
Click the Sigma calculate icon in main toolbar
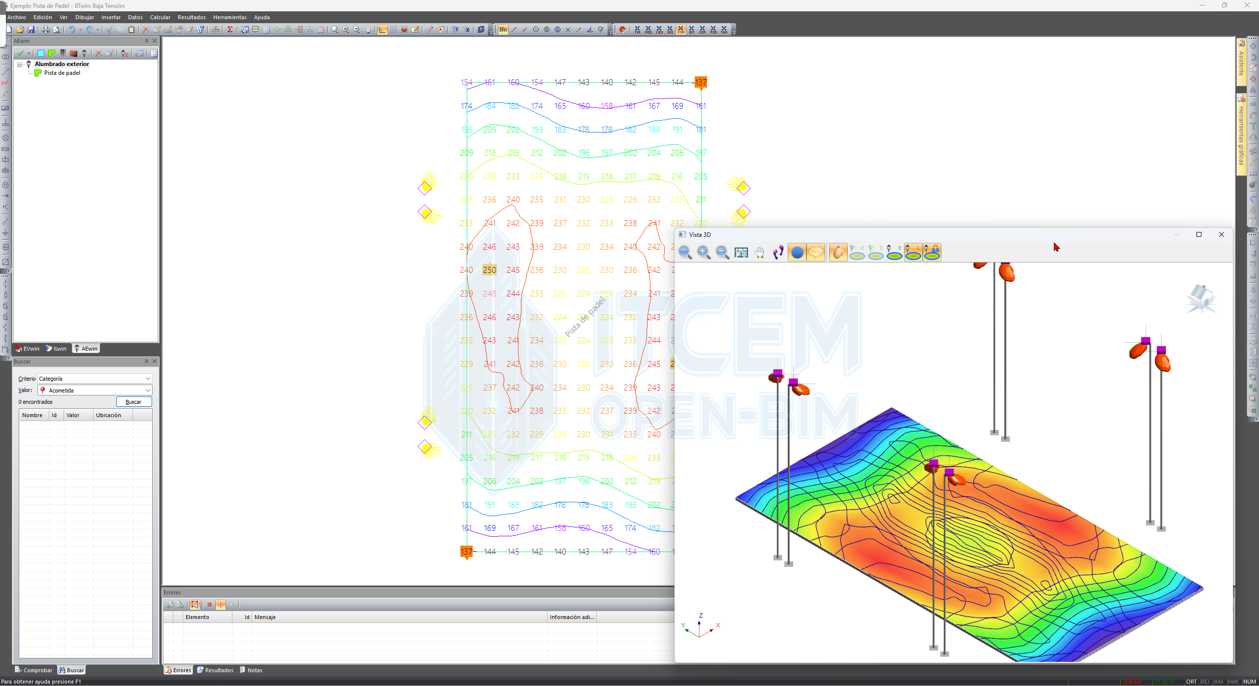pos(230,30)
